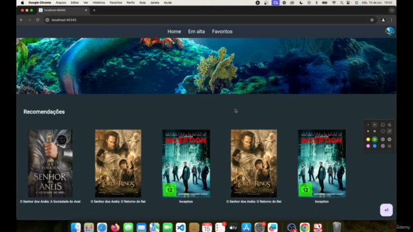The width and height of the screenshot is (413, 232).
Task: Open the second O Retorno do Rei poster
Action: tap(254, 163)
